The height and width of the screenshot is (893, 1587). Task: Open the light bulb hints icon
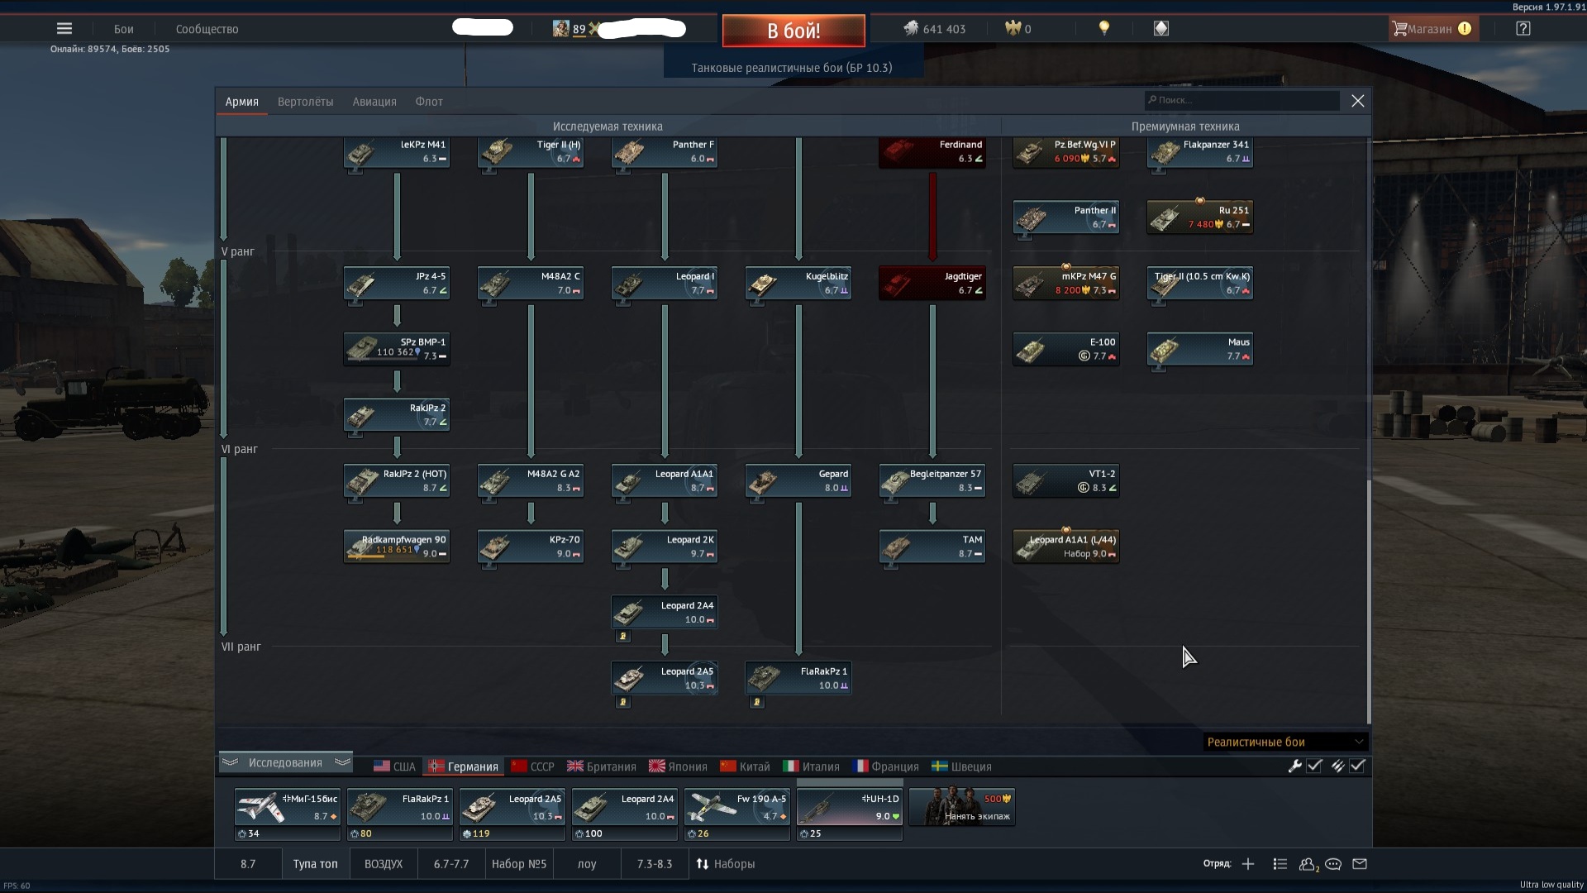point(1103,28)
